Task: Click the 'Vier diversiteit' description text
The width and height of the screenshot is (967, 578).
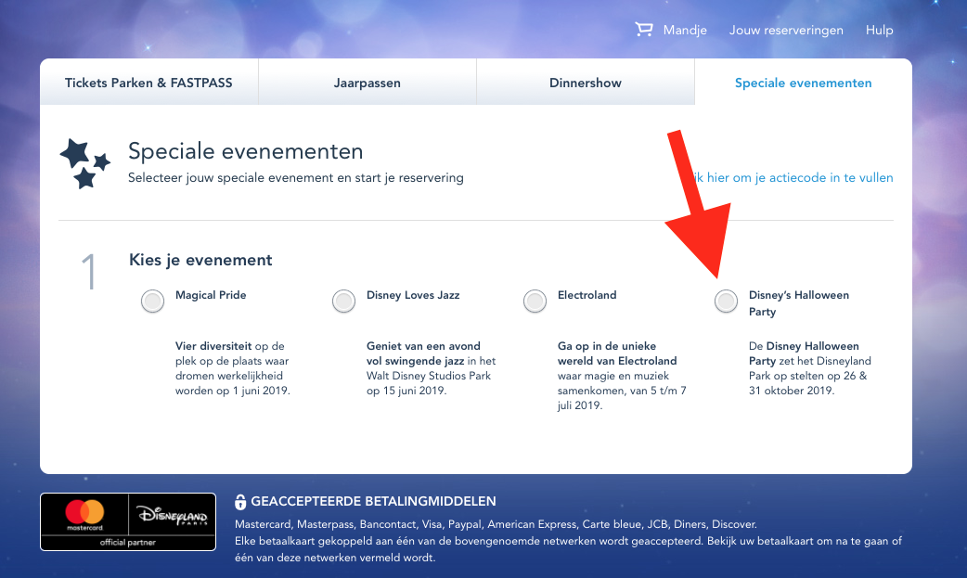Action: click(233, 368)
